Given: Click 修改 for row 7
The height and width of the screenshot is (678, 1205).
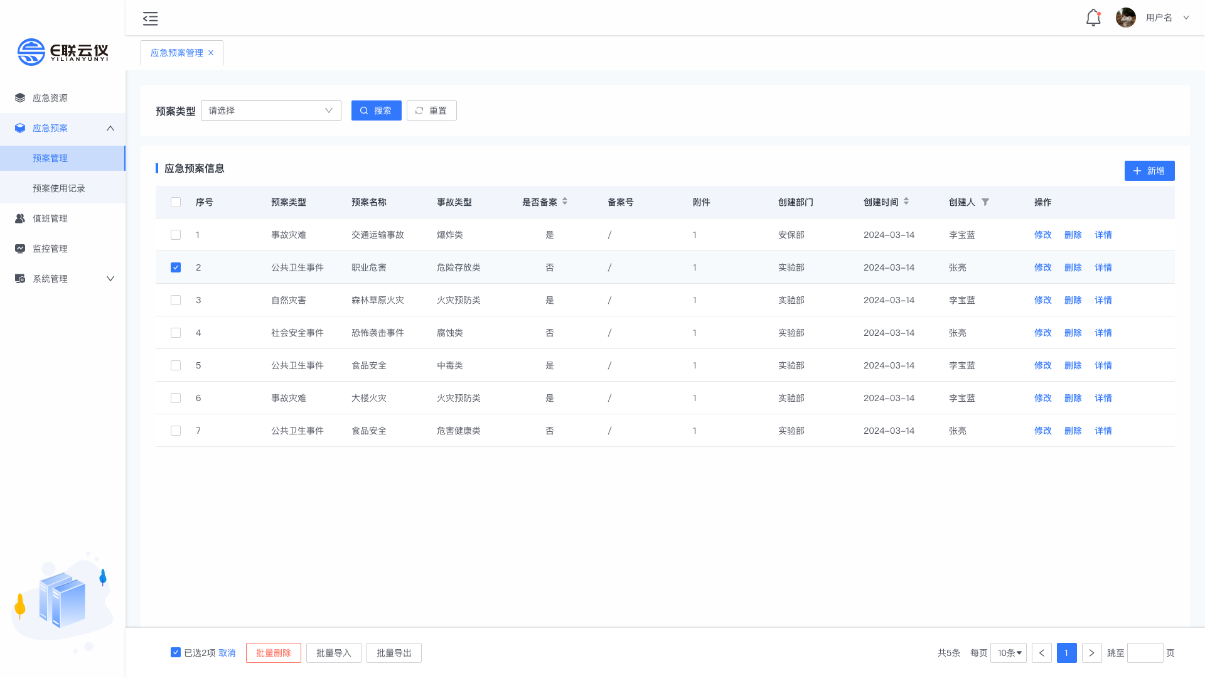Looking at the screenshot, I should [1043, 431].
